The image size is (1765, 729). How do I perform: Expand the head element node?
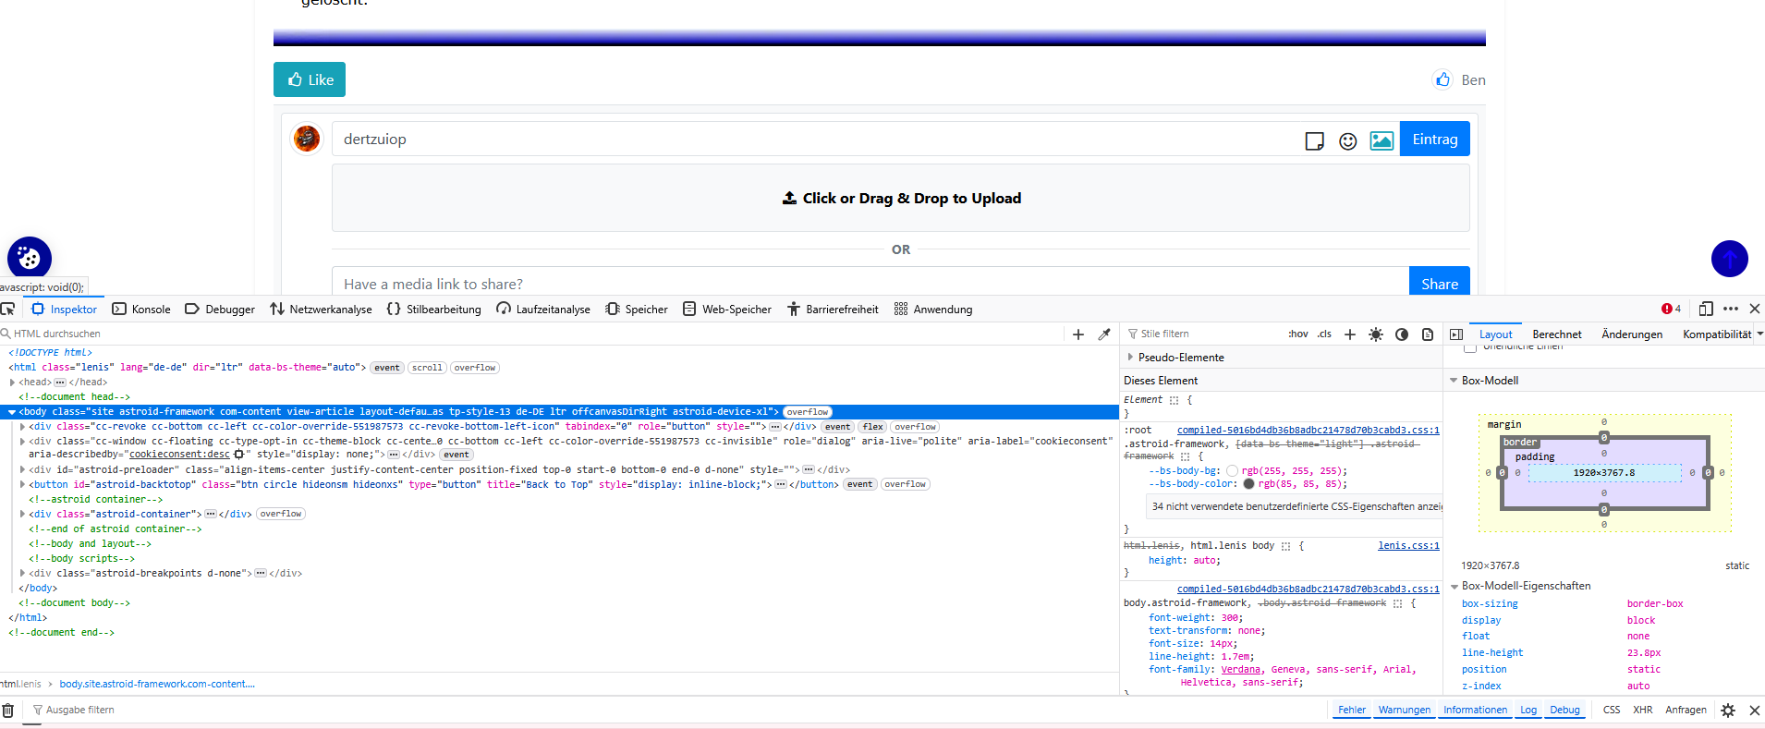[13, 383]
